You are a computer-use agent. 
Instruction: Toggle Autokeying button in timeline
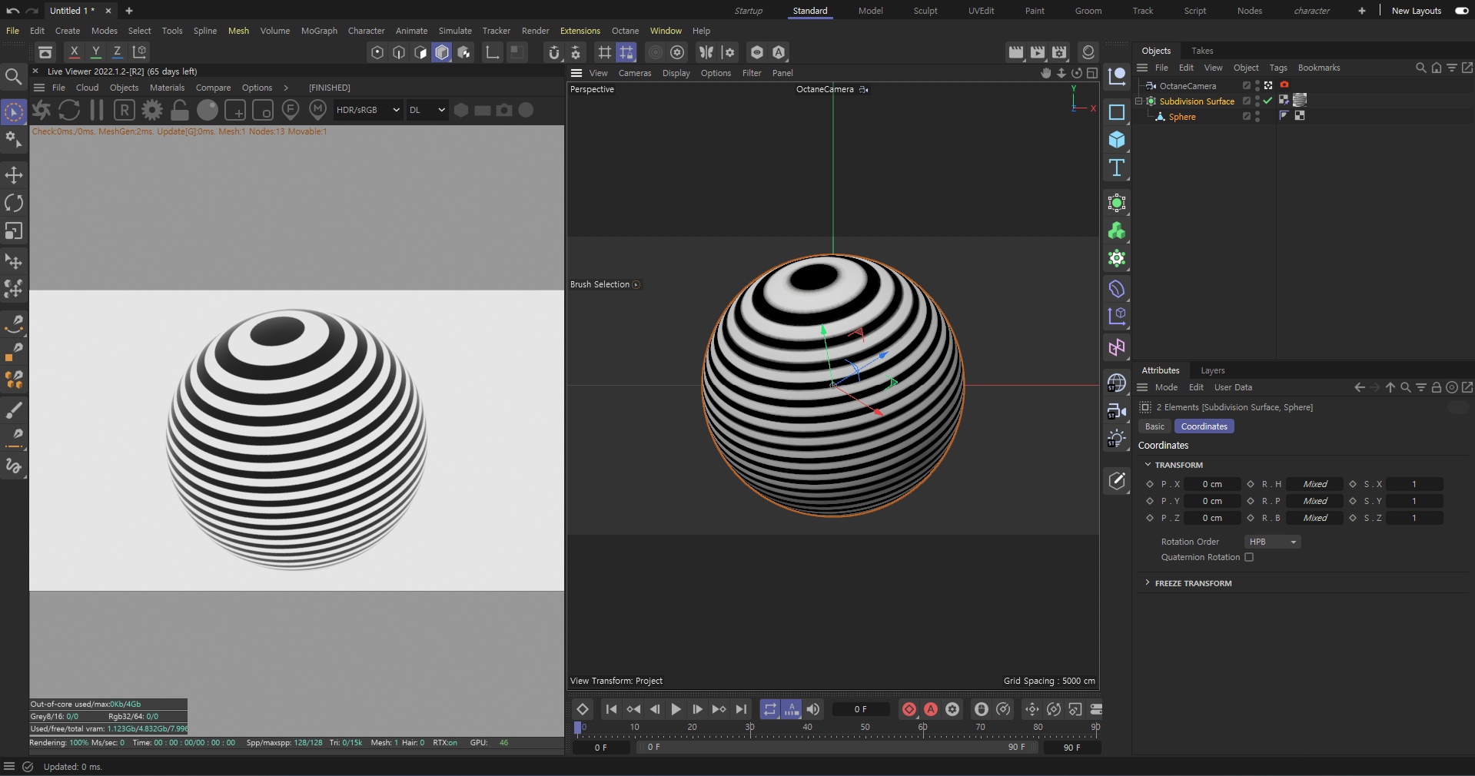[931, 709]
